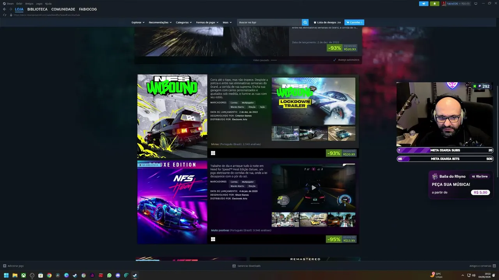The image size is (499, 280).
Task: Open Lista de desejos wishlist
Action: (x=327, y=23)
